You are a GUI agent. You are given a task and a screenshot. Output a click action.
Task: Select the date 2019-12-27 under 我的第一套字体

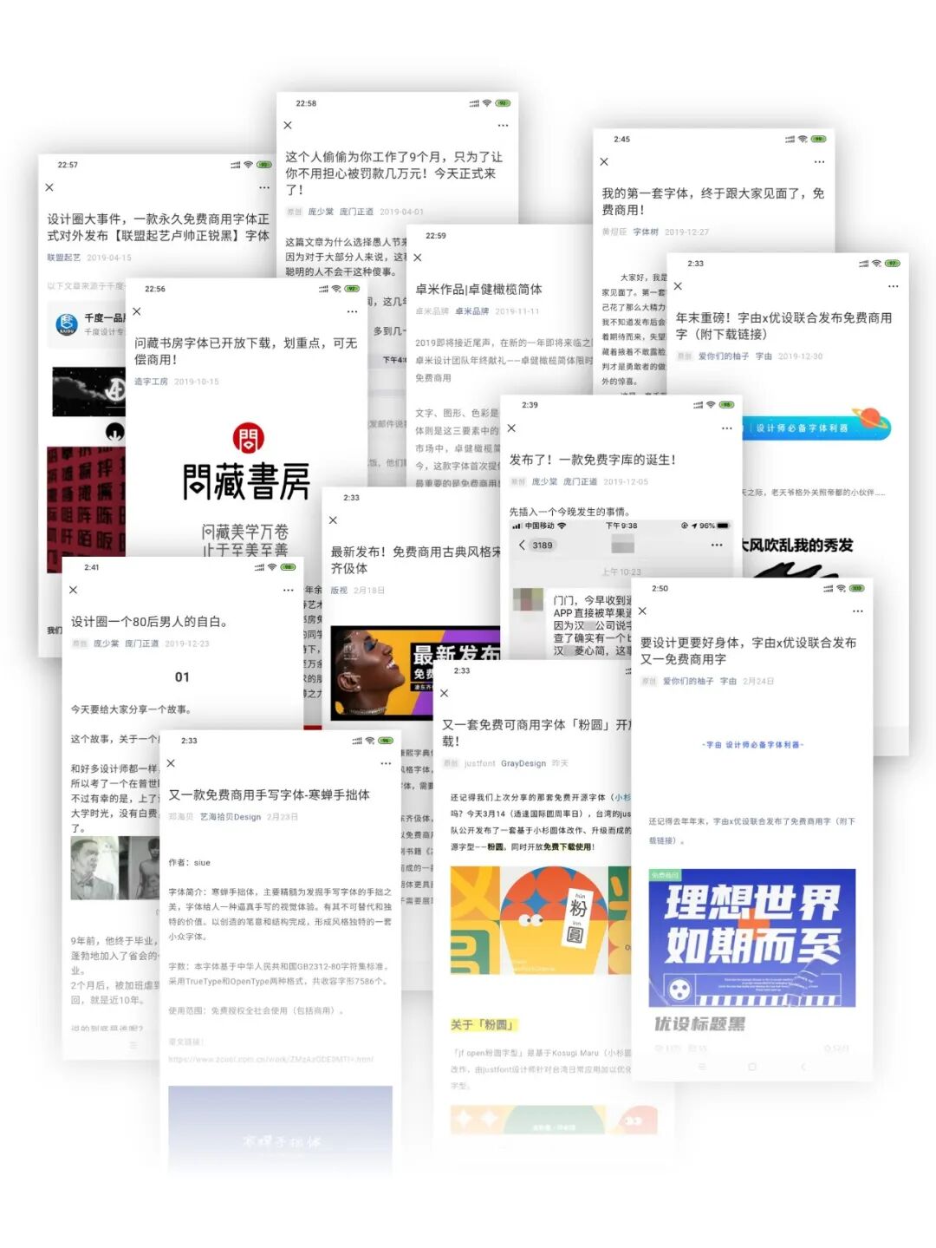pyautogui.click(x=686, y=232)
